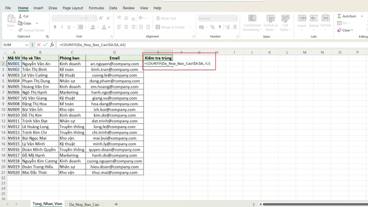Open Font settings dialog launcher
368x207 pixels.
point(111,37)
